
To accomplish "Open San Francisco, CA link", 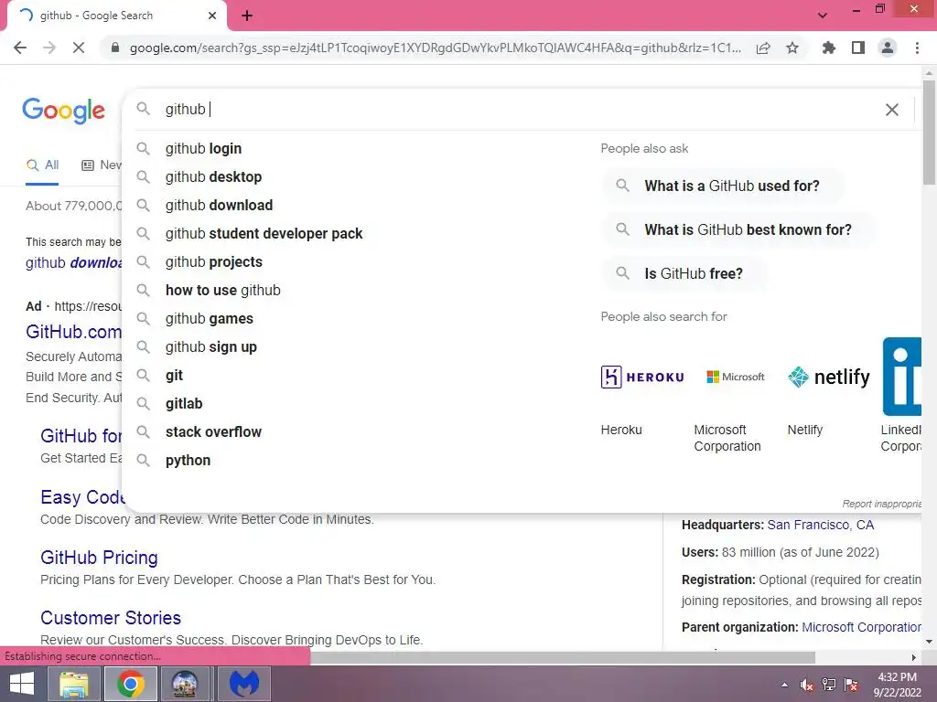I will (x=820, y=526).
